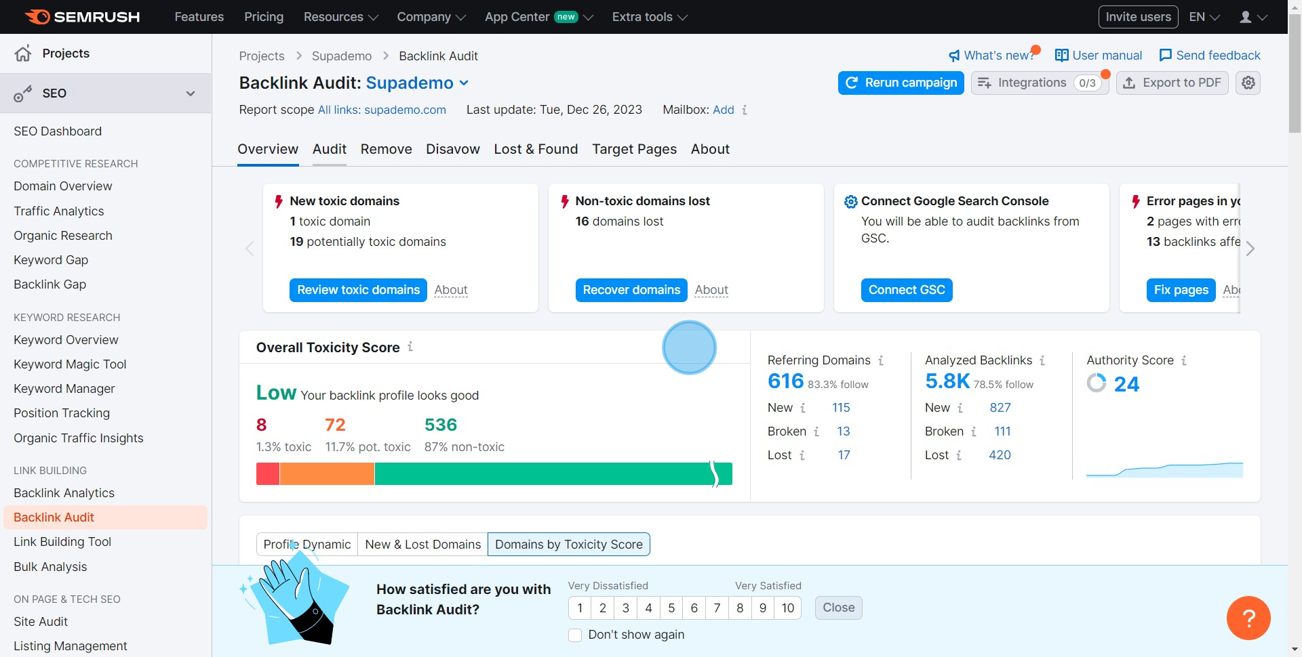The width and height of the screenshot is (1302, 657).
Task: Click Export to PDF
Action: pyautogui.click(x=1172, y=83)
